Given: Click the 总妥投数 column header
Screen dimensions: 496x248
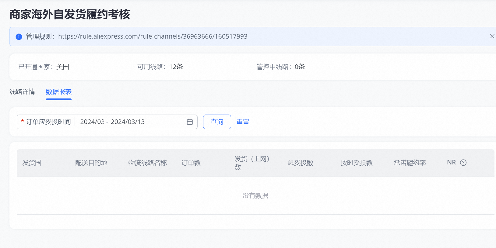Looking at the screenshot, I should click(x=301, y=163).
